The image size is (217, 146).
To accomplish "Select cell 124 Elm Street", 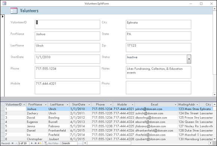I will 188,113.
